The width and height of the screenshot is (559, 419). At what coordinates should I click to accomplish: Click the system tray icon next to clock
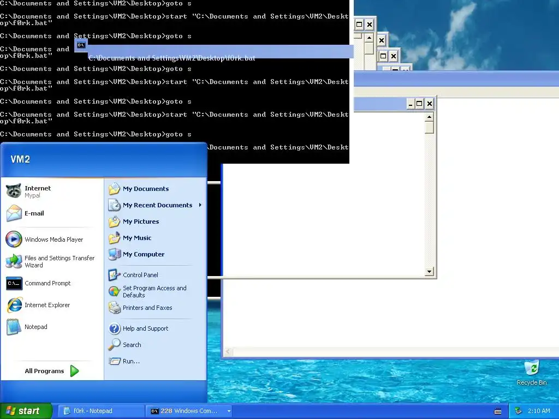coord(519,411)
